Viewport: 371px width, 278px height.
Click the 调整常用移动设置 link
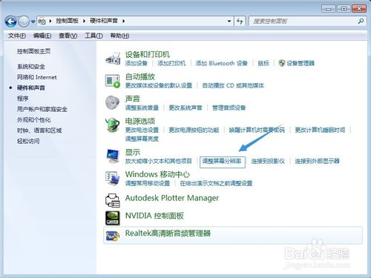click(x=148, y=183)
